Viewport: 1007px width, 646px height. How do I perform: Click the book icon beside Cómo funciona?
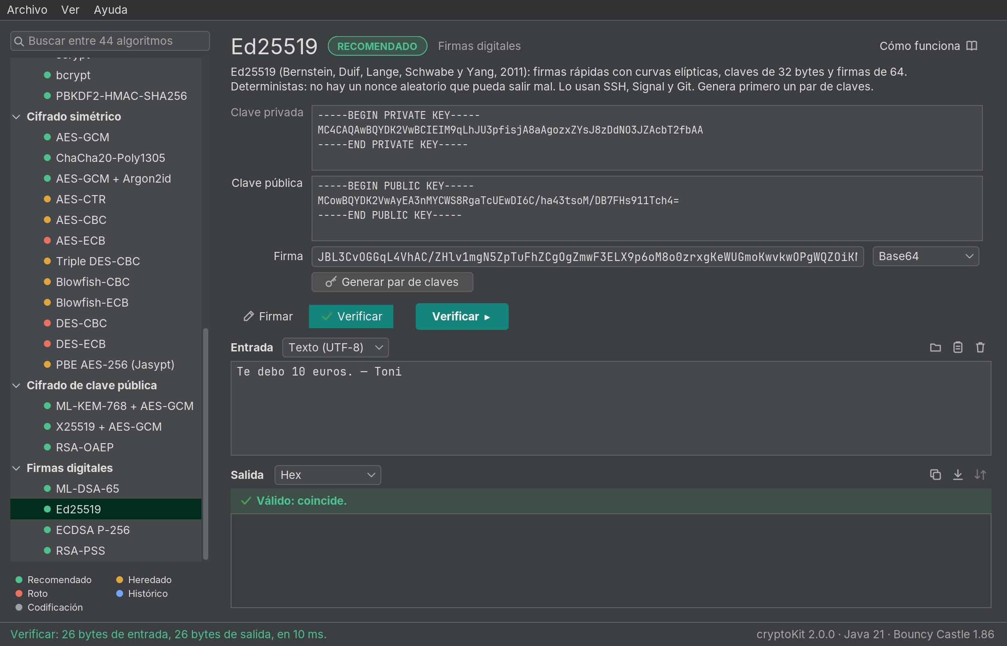click(972, 46)
